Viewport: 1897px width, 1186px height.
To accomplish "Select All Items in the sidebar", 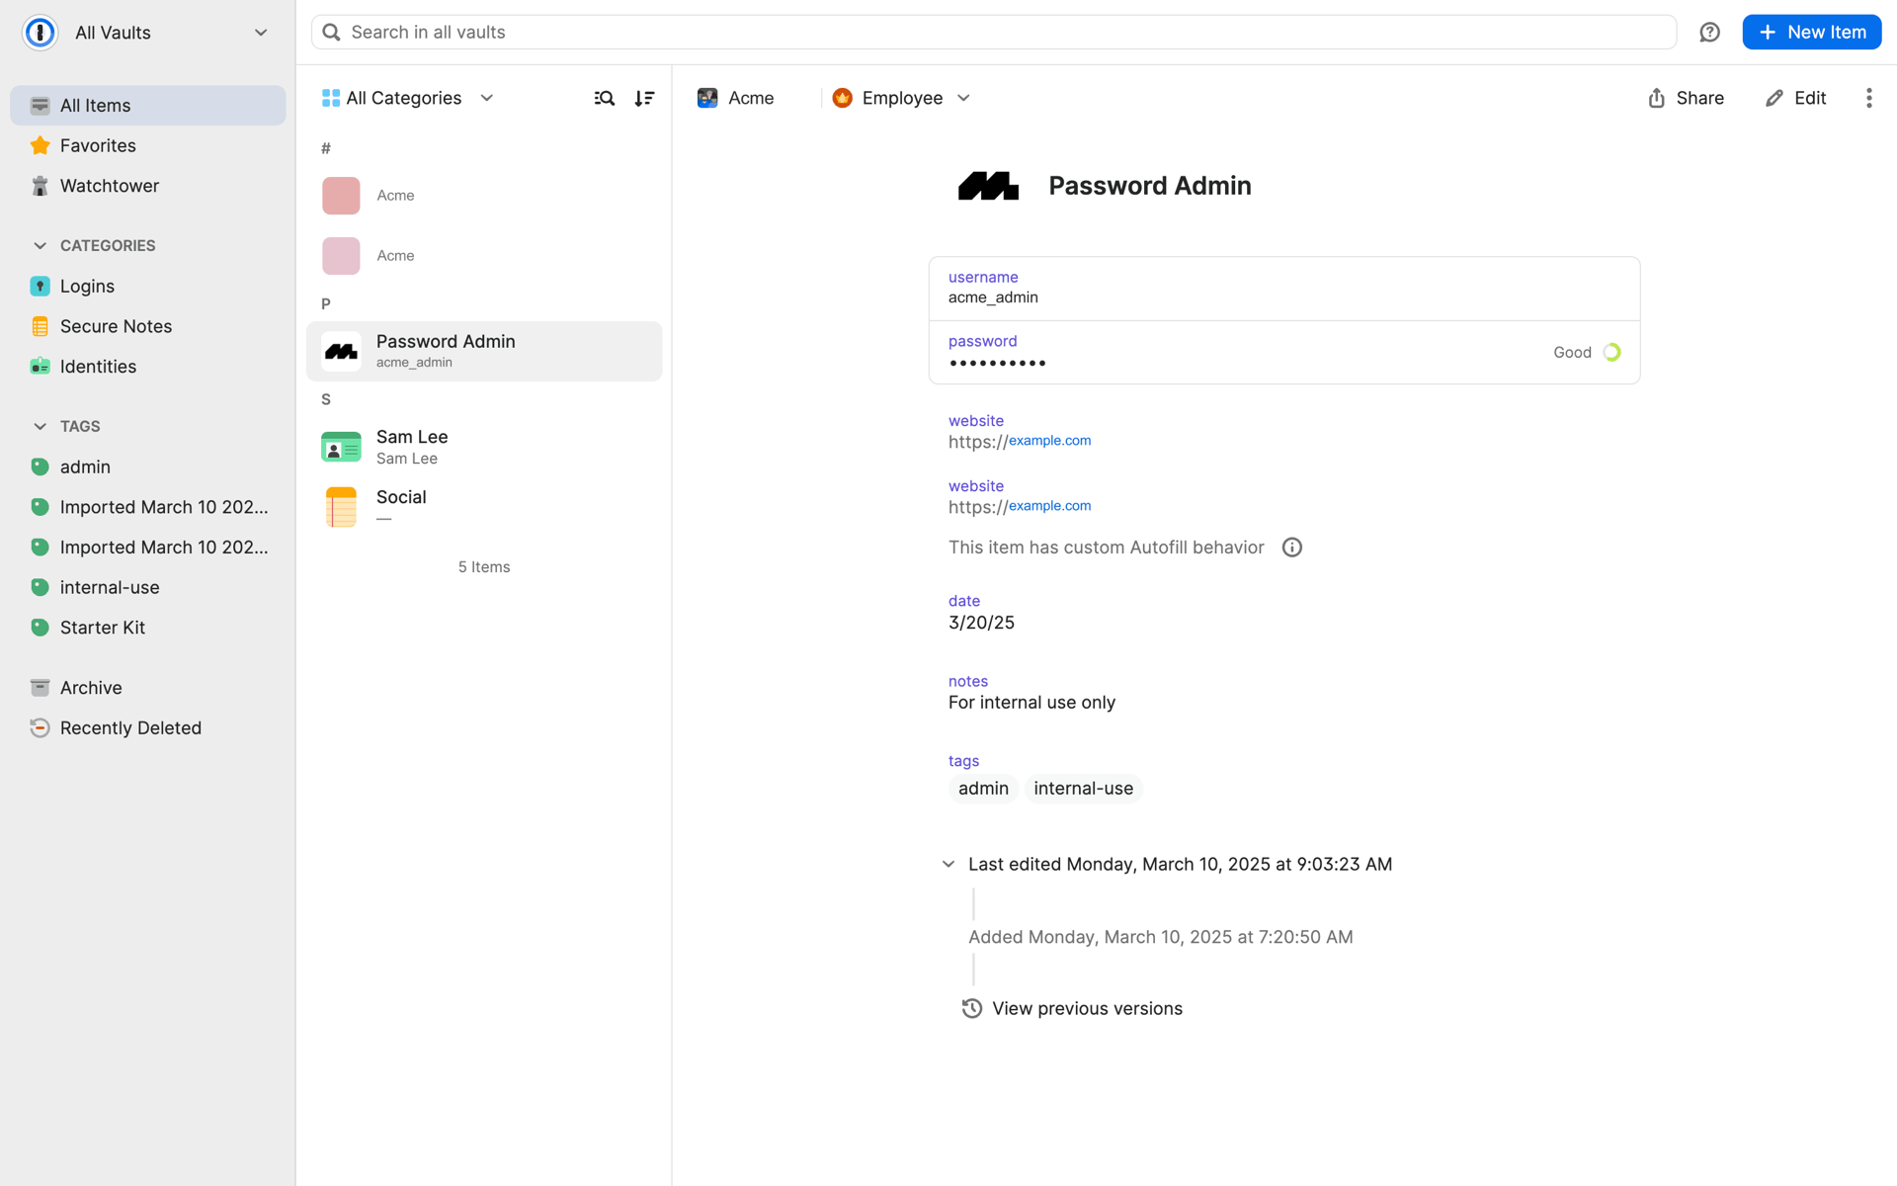I will coord(148,106).
